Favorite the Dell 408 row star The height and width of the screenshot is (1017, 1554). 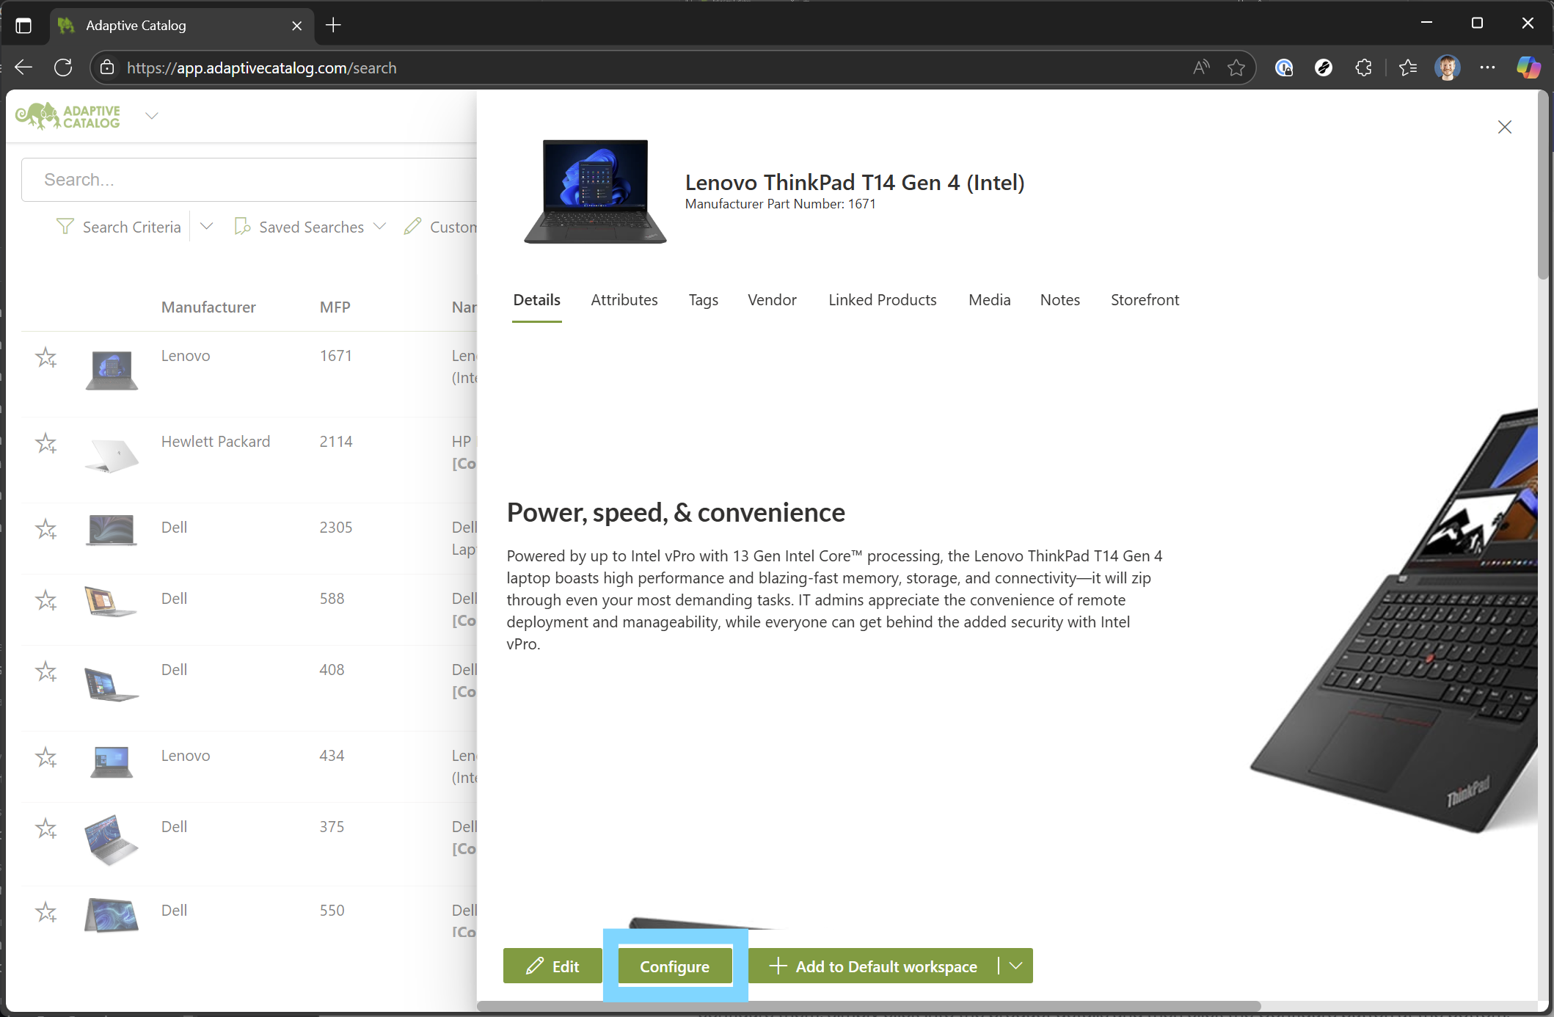(x=46, y=671)
